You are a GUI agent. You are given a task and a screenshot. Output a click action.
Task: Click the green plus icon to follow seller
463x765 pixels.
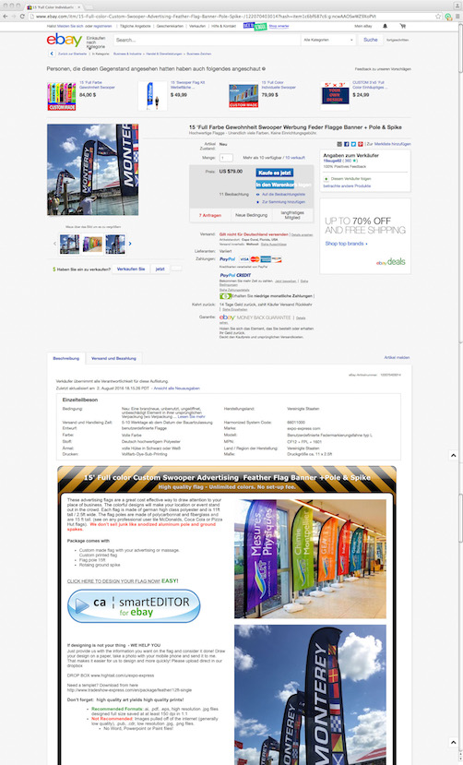pos(326,179)
